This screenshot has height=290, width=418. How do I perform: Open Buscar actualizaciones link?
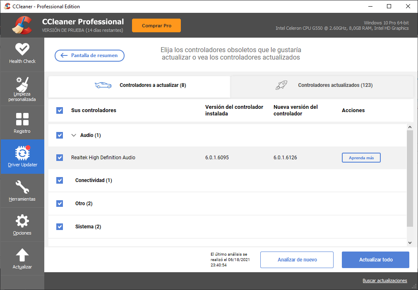pos(384,280)
